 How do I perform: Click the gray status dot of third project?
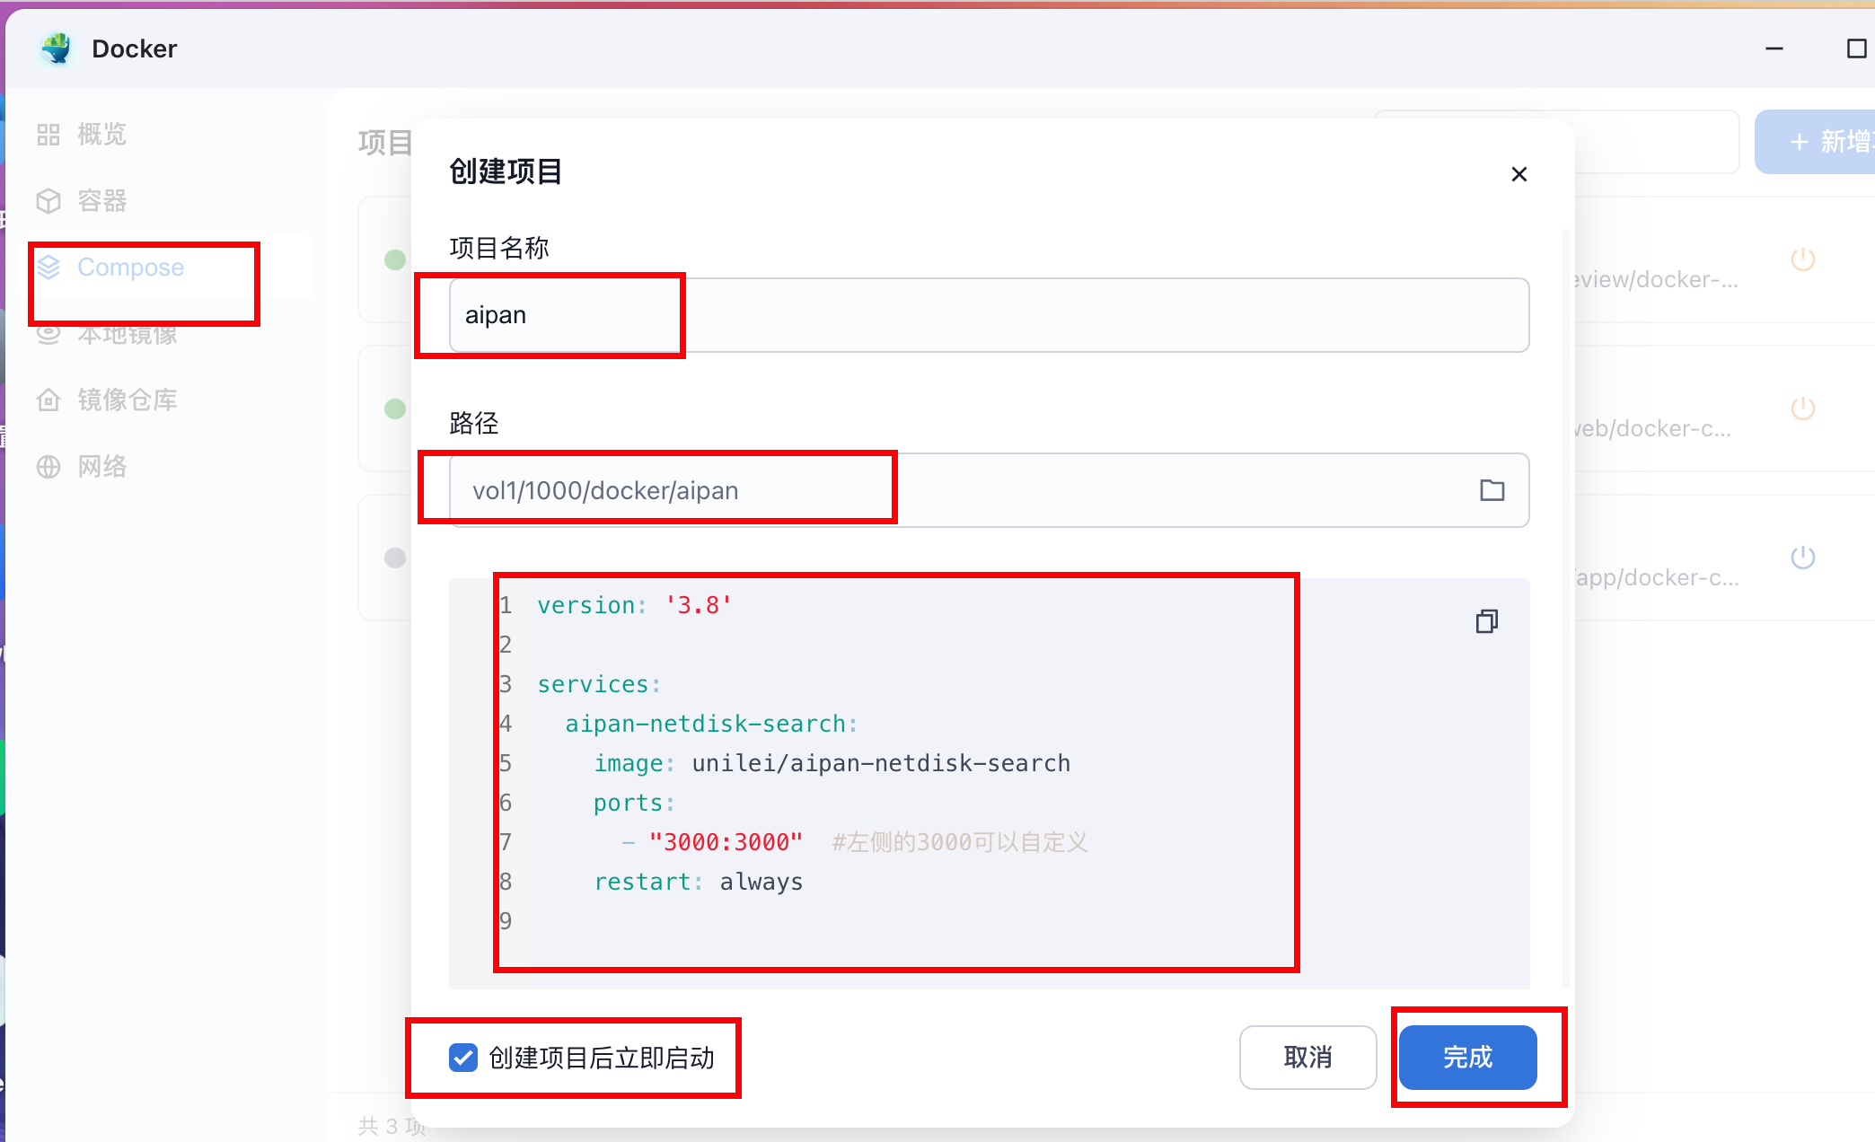(395, 558)
